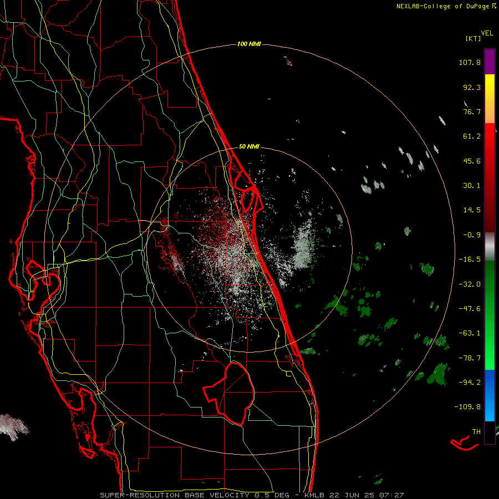499x499 pixels.
Task: Click the 92.3 legend value
Action: 472,87
